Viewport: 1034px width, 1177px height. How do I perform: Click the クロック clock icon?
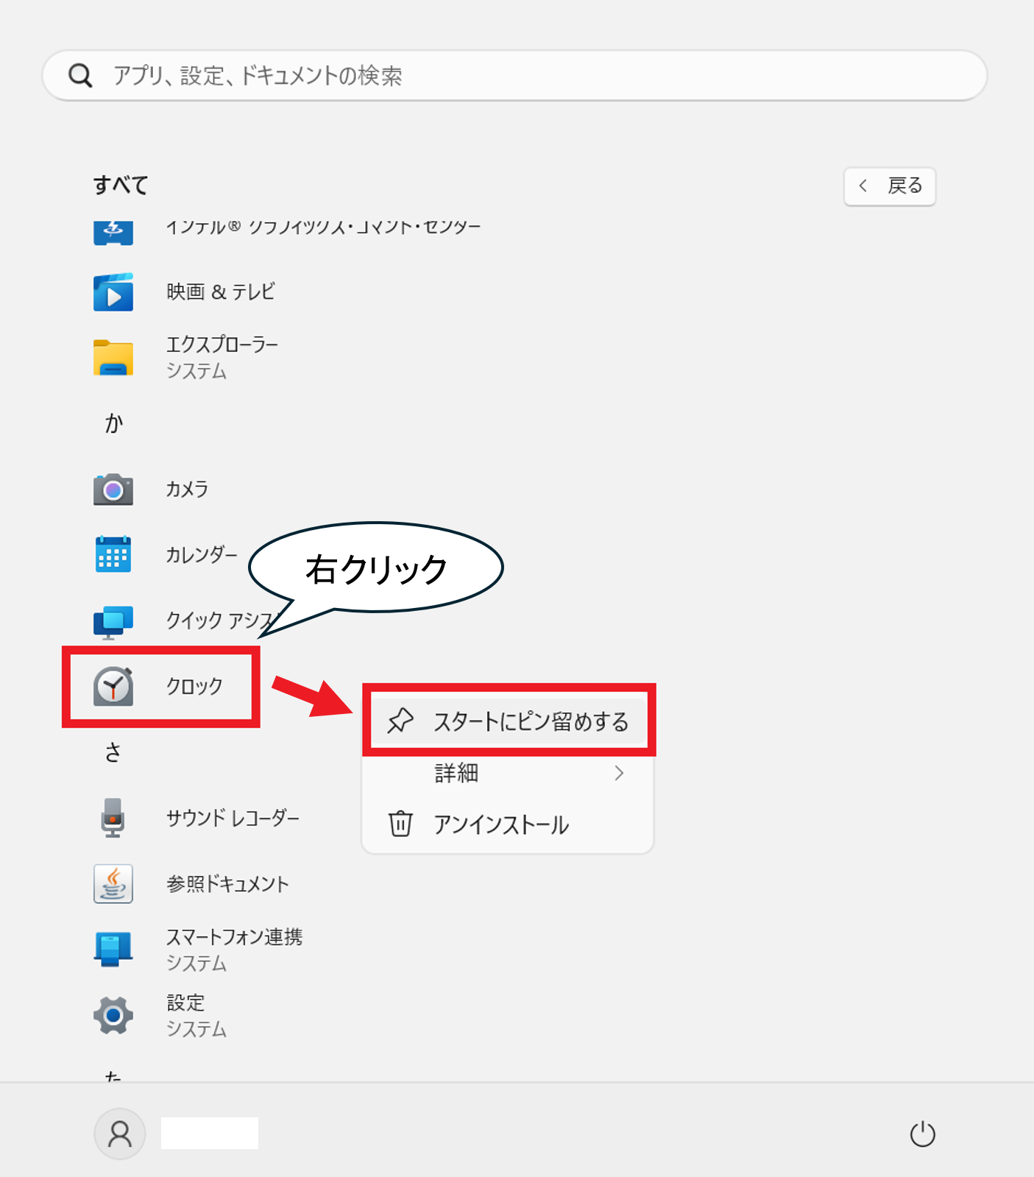[x=113, y=686]
